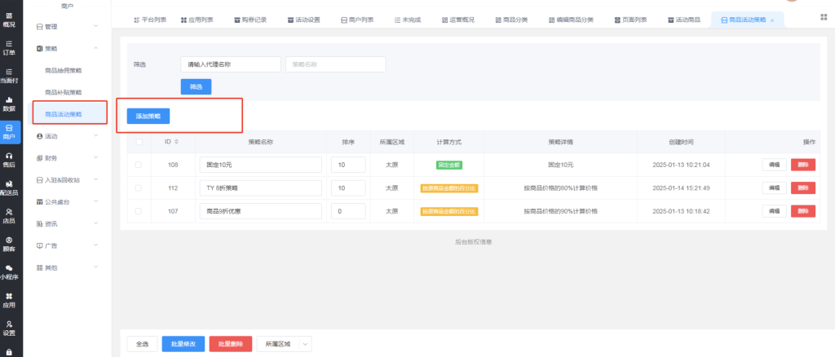Switch to the 商品分类 tab
The width and height of the screenshot is (835, 357).
click(x=511, y=19)
